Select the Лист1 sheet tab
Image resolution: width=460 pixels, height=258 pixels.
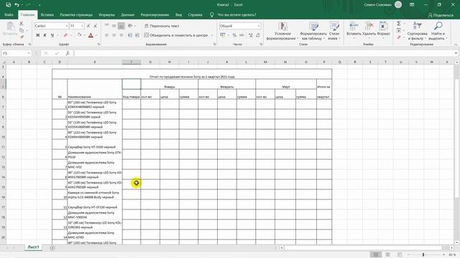point(33,247)
